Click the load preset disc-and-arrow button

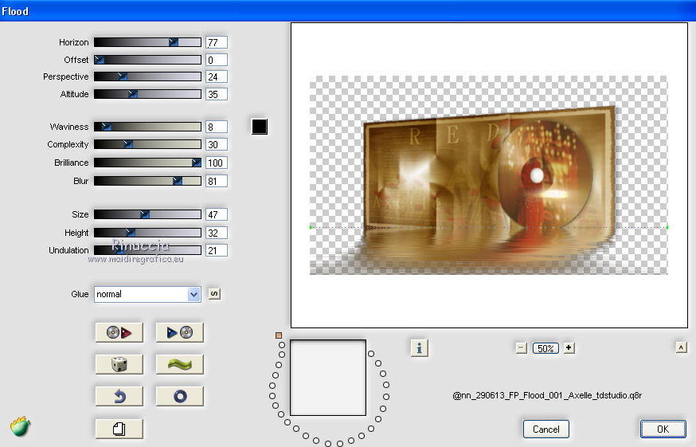[x=119, y=332]
